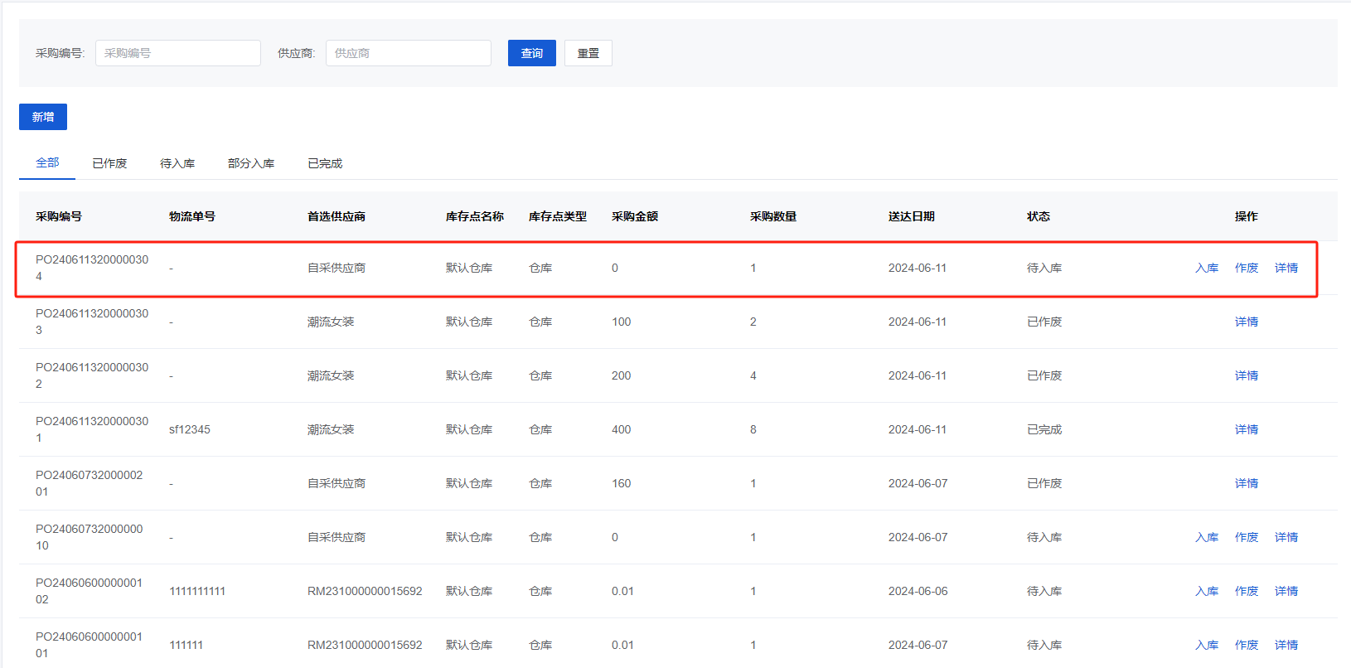Click logistics number 1111111111
This screenshot has height=668, width=1351.
click(x=197, y=591)
